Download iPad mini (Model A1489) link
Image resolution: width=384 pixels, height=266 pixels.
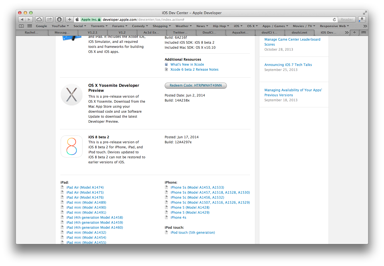click(86, 203)
